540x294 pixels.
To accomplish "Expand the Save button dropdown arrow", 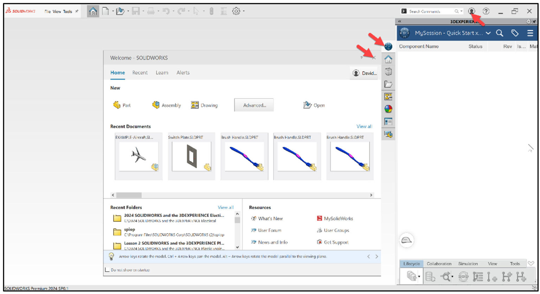I will 144,11.
